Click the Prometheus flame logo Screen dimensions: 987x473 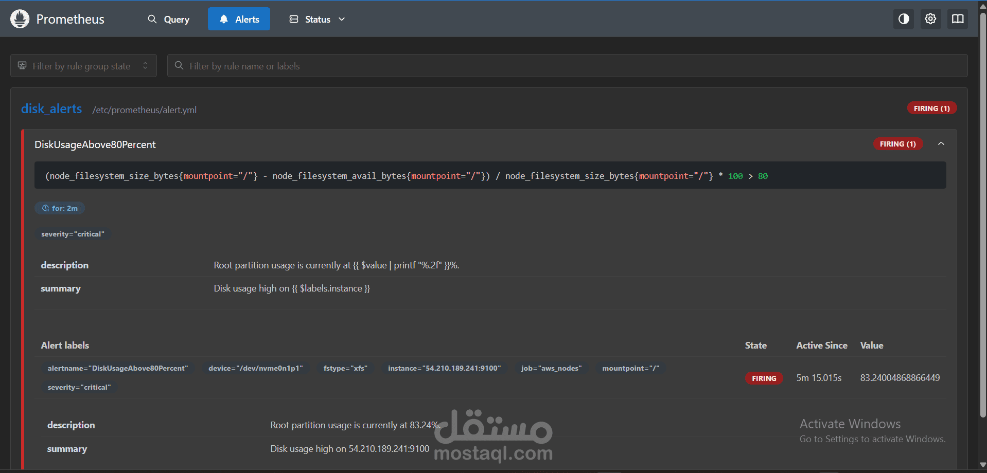(x=20, y=19)
